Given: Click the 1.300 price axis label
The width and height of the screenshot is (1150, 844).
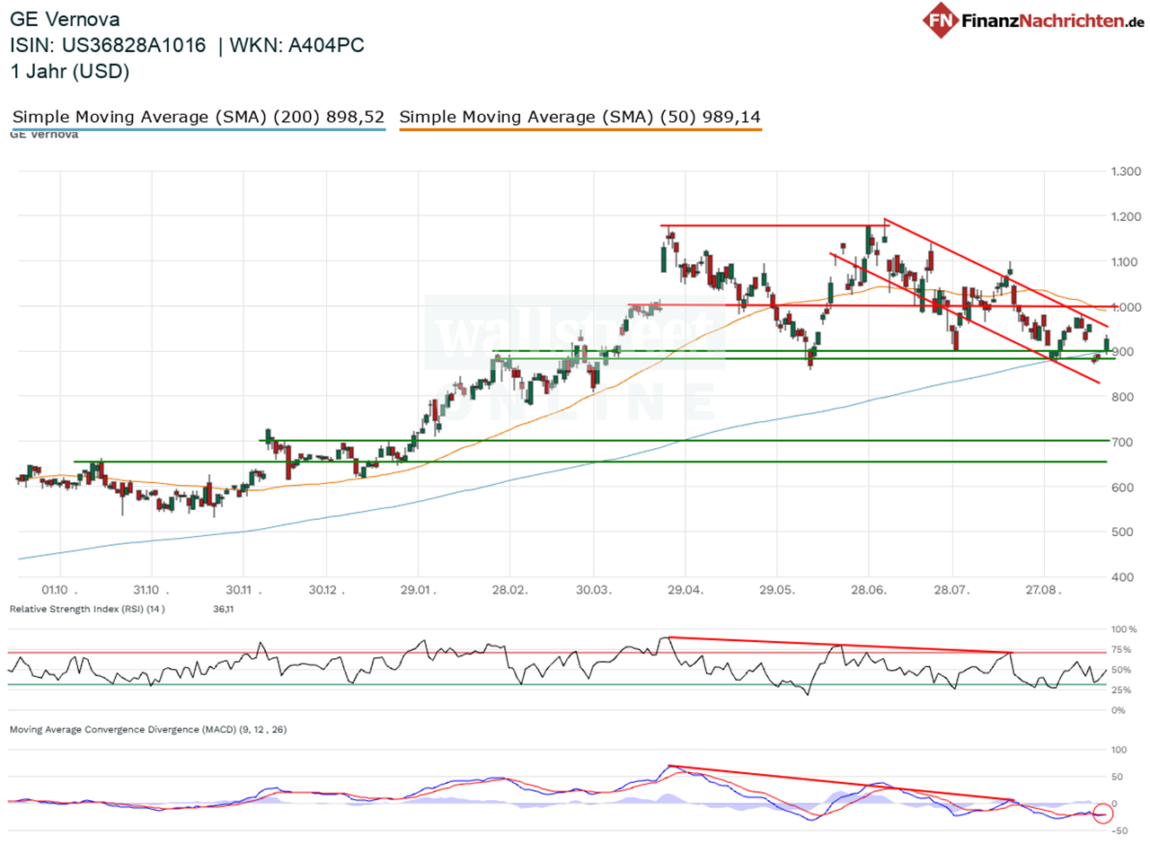Looking at the screenshot, I should tap(1126, 171).
